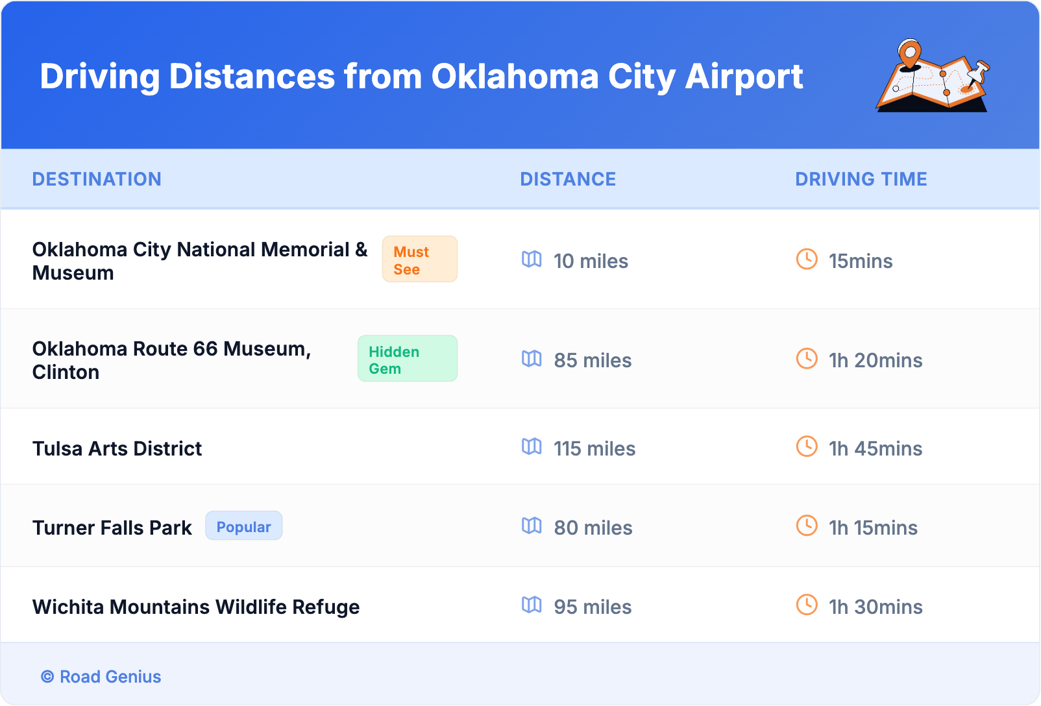The width and height of the screenshot is (1041, 706).
Task: Click the Must See badge
Action: tap(419, 260)
